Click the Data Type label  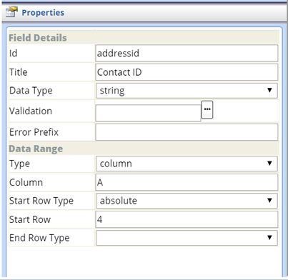31,91
